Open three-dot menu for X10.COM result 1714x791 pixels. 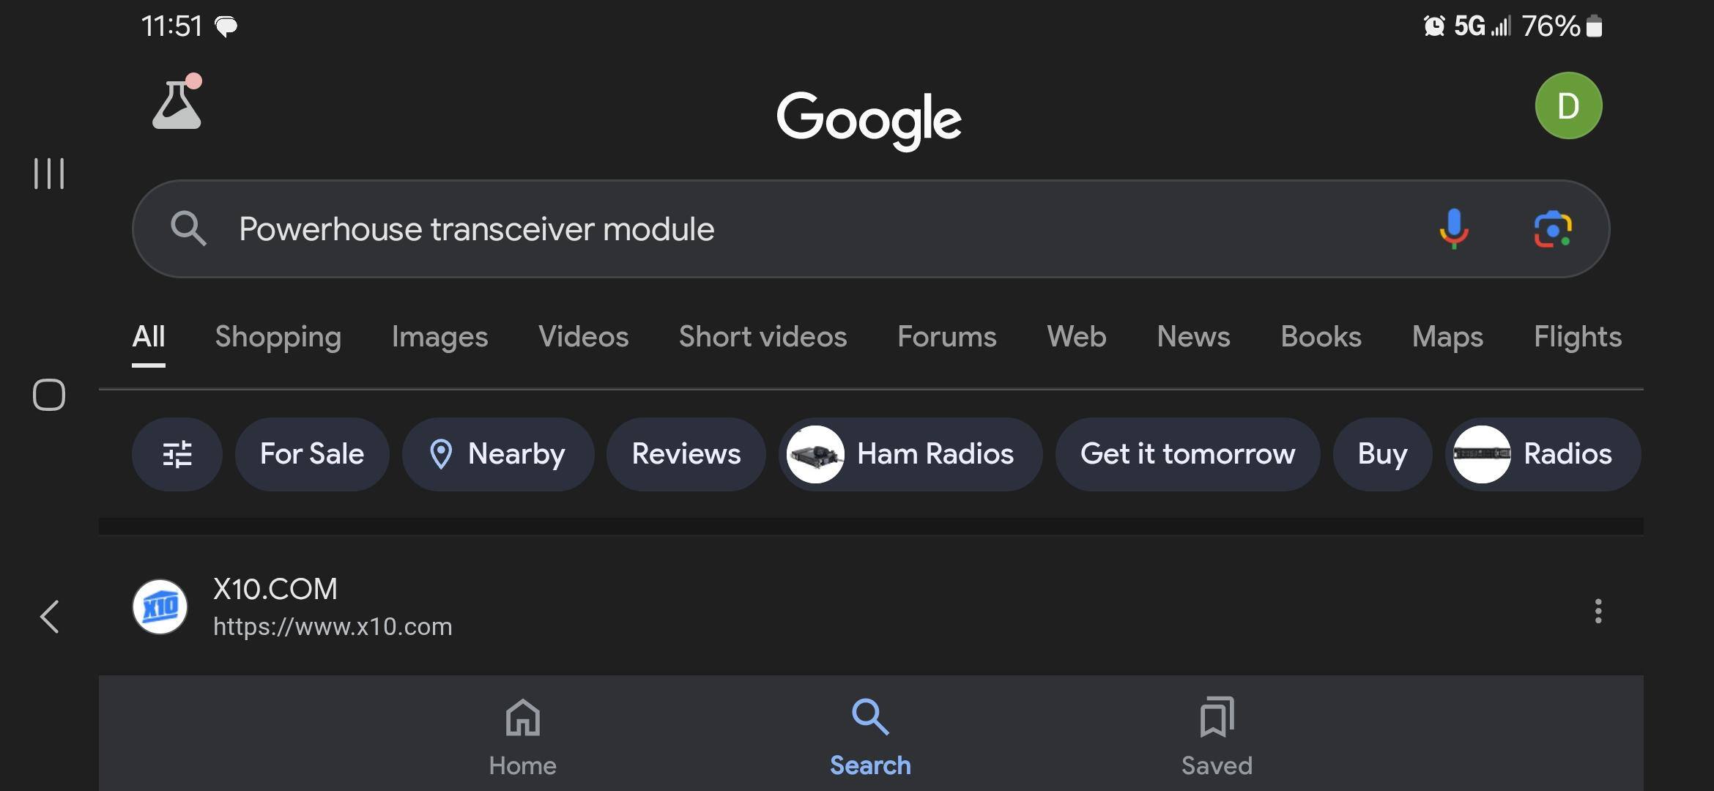[1598, 611]
